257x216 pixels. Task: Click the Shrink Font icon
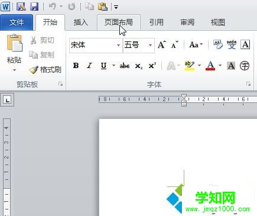pos(174,45)
